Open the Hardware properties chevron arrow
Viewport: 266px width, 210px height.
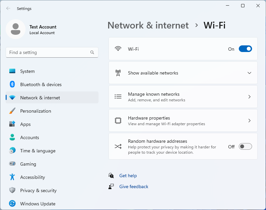coord(249,121)
